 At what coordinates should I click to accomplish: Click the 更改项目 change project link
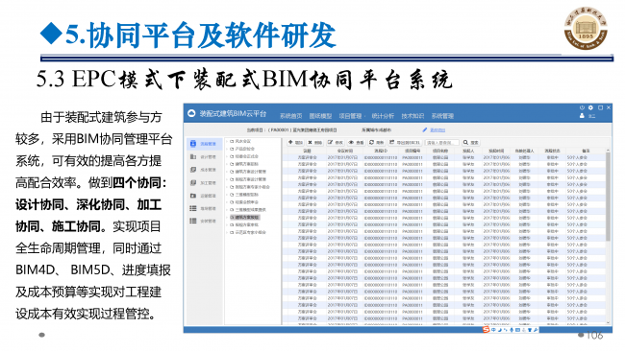point(437,130)
